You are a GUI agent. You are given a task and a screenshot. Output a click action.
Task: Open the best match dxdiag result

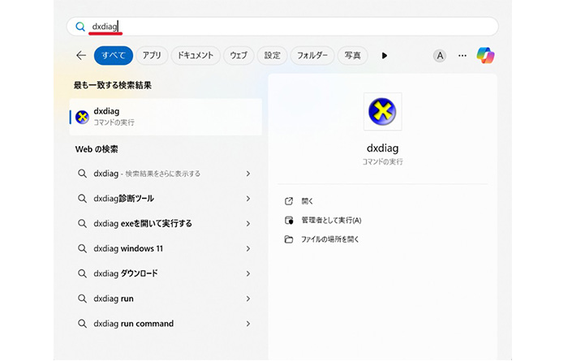tap(166, 117)
